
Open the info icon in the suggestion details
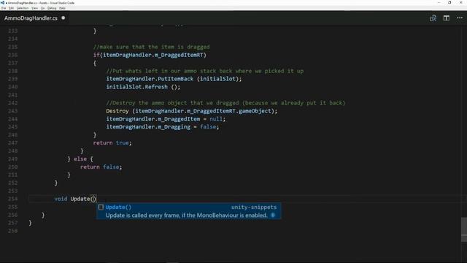(272, 215)
